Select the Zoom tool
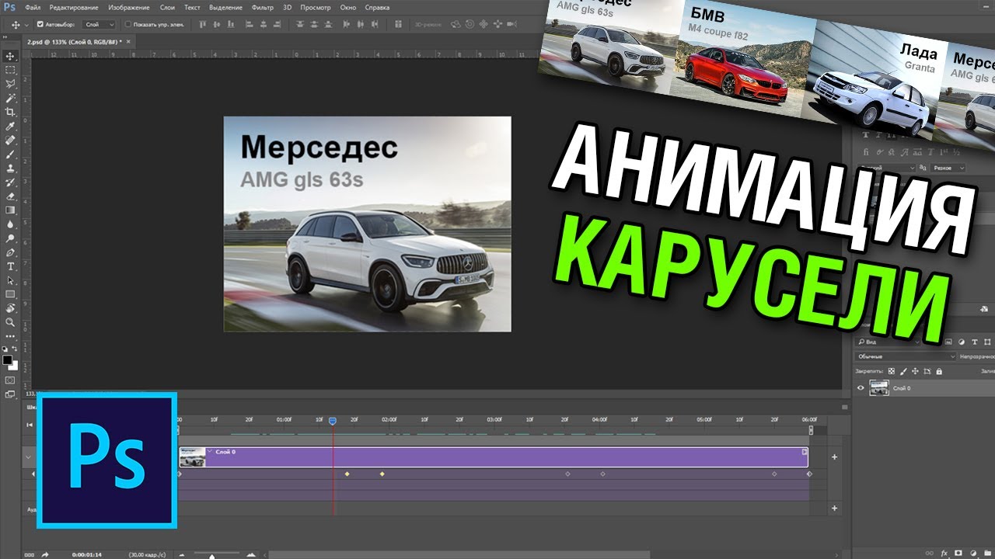 click(x=10, y=321)
